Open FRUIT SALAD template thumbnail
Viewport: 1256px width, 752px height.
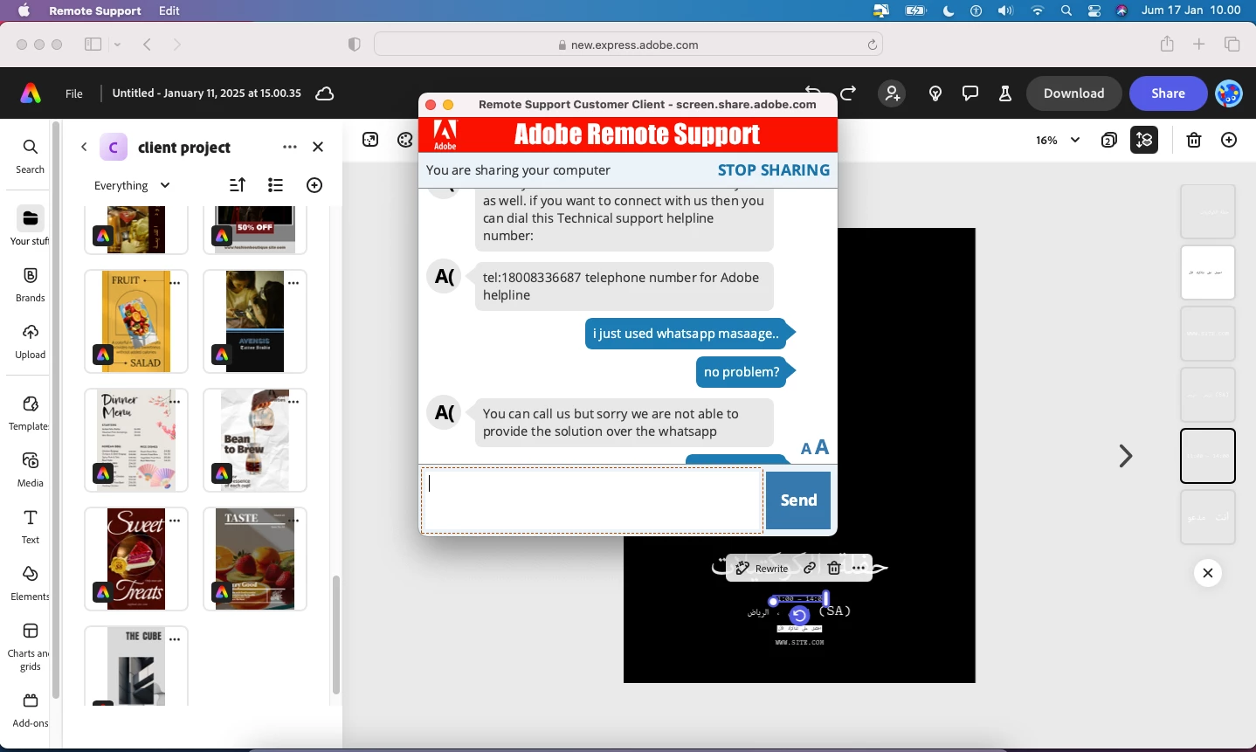coord(136,321)
